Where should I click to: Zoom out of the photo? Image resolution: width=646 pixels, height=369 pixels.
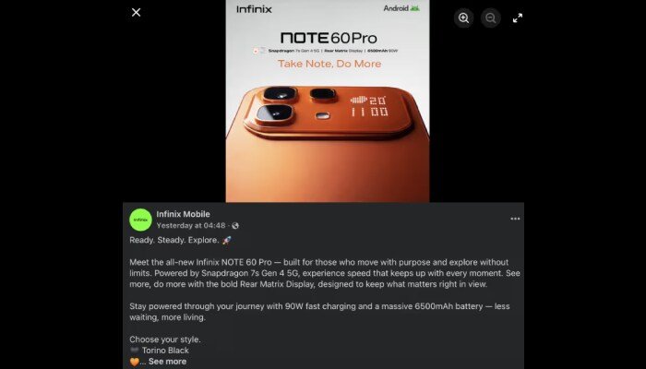point(490,18)
